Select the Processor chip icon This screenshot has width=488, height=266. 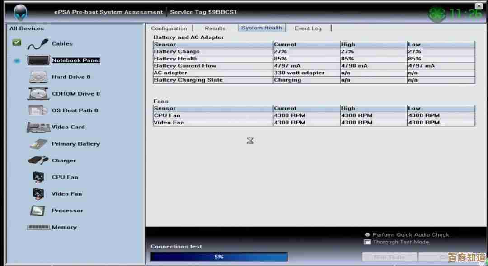coord(38,211)
